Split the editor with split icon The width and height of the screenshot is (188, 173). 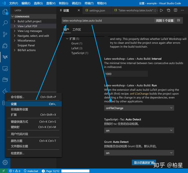(x=175, y=10)
